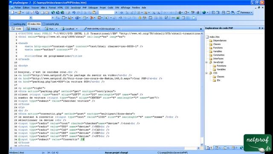Switch to the parking.php tab

tap(18, 24)
